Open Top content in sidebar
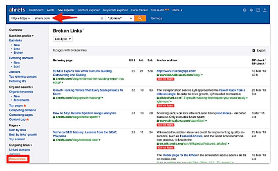Screen dimensions: 278x171 tap(17, 139)
